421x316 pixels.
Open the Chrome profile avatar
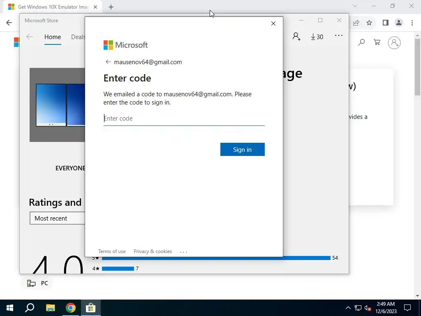tap(399, 23)
